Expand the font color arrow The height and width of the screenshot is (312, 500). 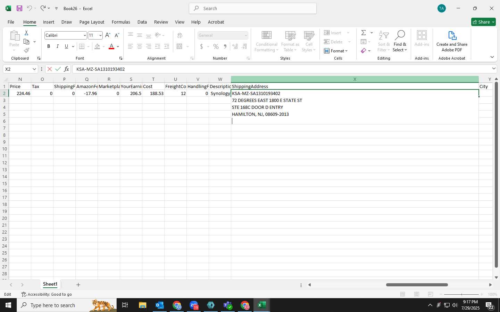[x=118, y=46]
